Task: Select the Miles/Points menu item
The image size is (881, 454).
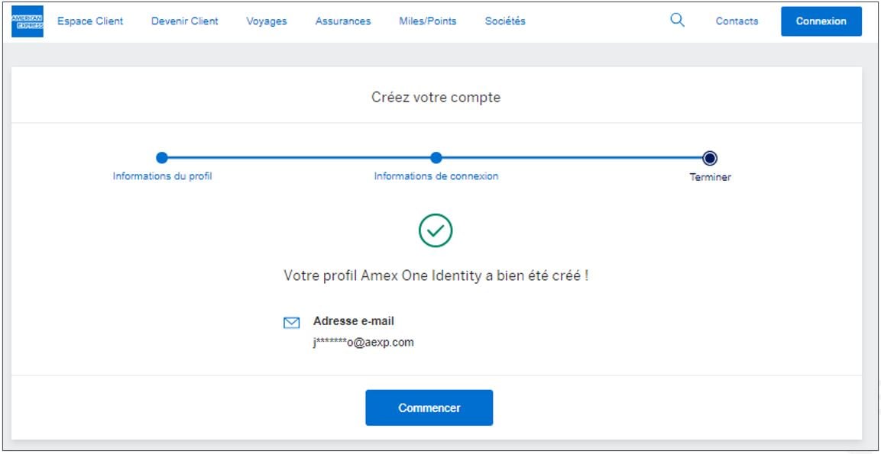Action: click(428, 21)
